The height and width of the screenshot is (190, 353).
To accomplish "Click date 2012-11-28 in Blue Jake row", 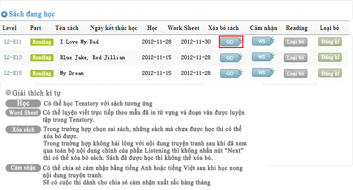I will (x=196, y=57).
